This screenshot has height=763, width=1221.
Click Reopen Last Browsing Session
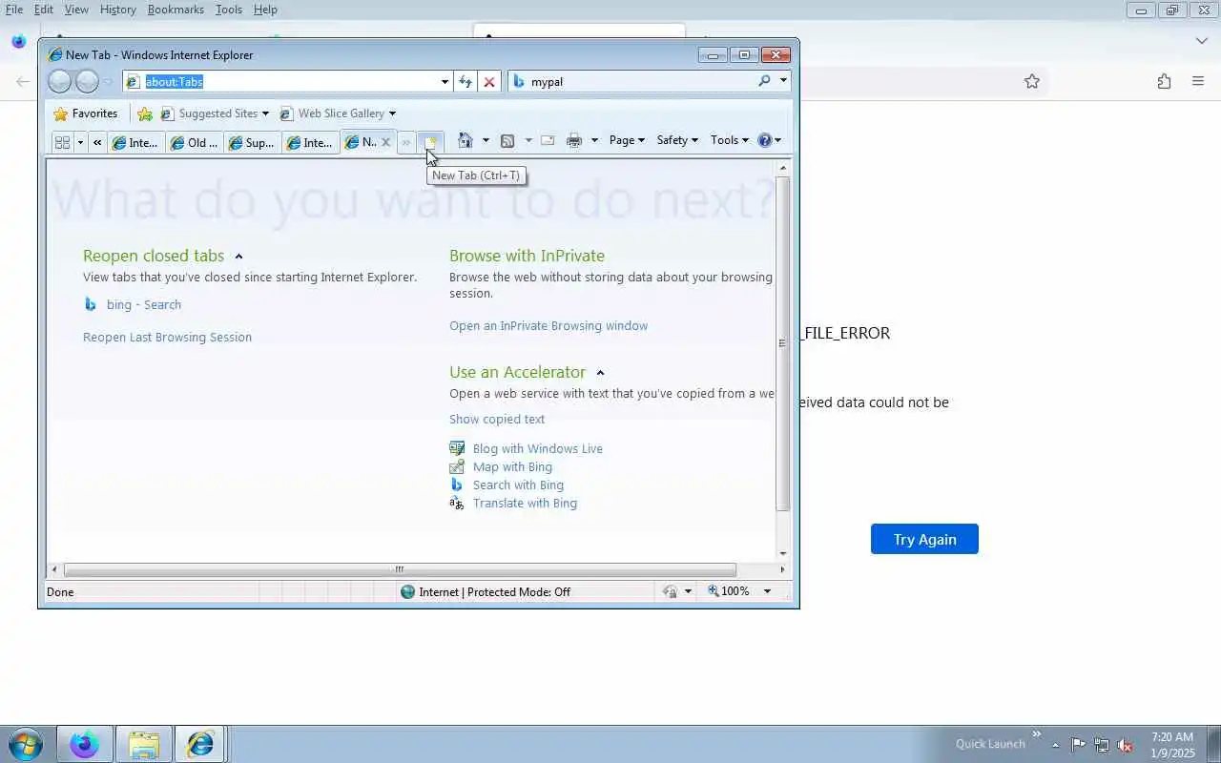[167, 338]
